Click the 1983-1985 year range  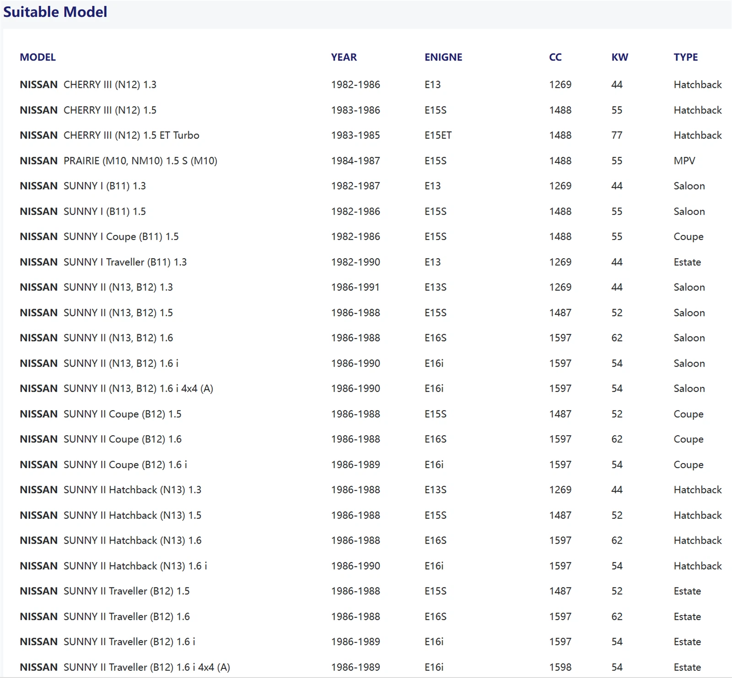(355, 135)
